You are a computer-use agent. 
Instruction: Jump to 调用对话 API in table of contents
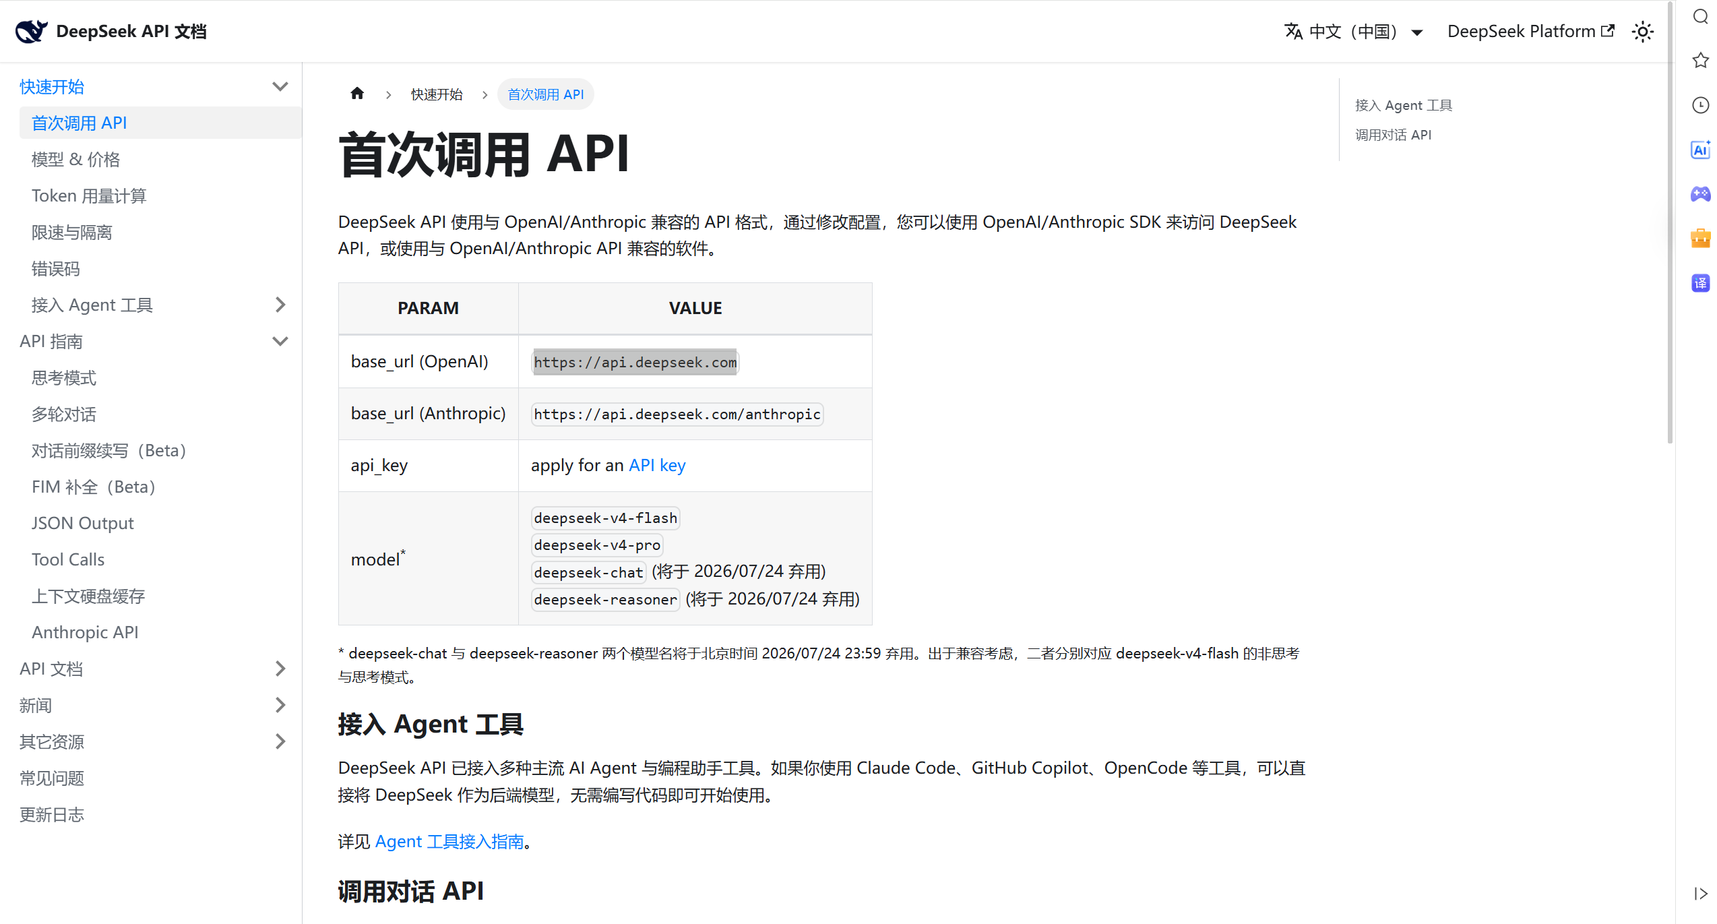point(1393,135)
